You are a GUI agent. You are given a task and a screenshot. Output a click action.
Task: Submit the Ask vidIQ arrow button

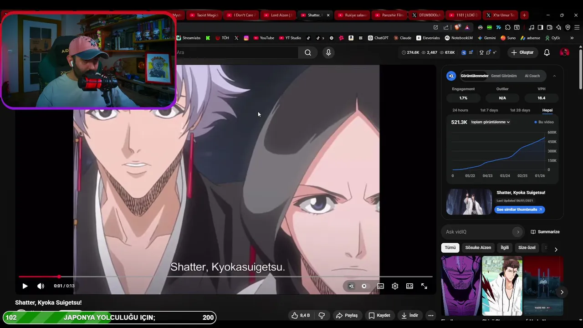(517, 232)
